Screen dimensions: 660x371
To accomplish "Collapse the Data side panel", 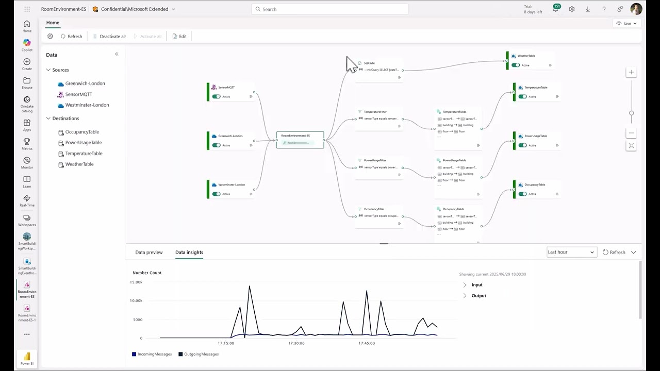I will tap(117, 54).
